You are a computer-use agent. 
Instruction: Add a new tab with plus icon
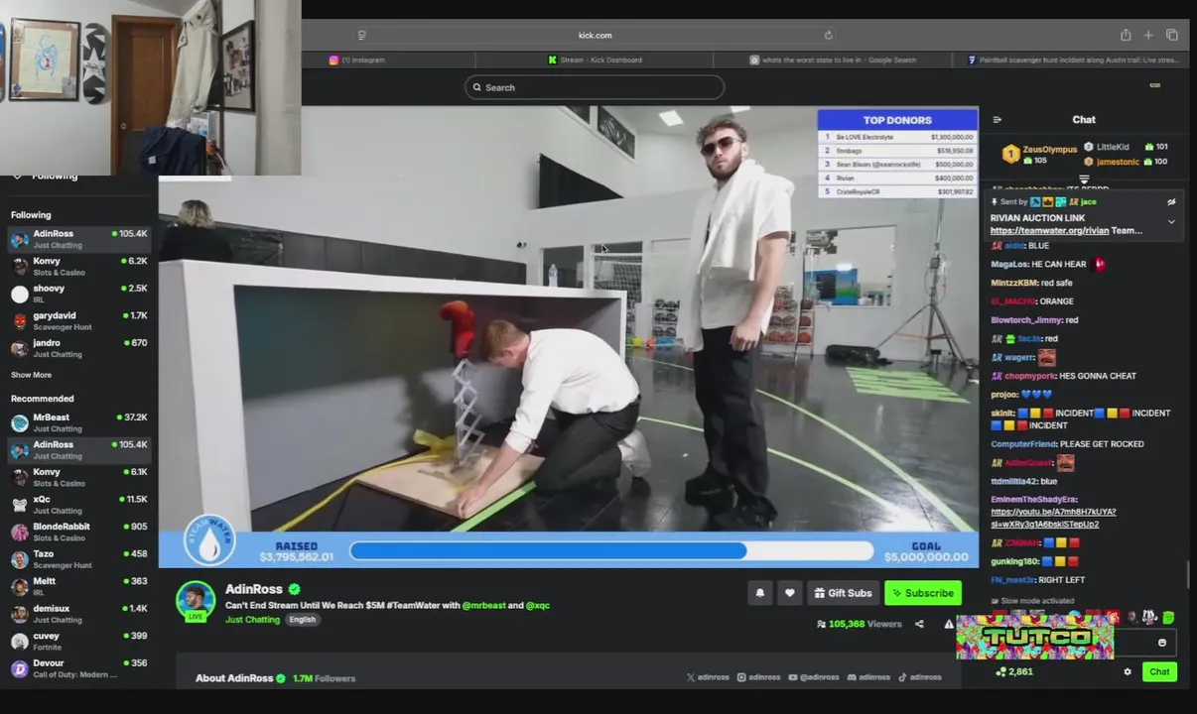click(x=1148, y=35)
